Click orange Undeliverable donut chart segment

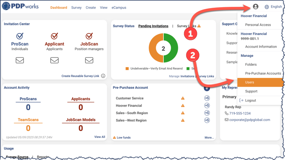click(x=152, y=48)
